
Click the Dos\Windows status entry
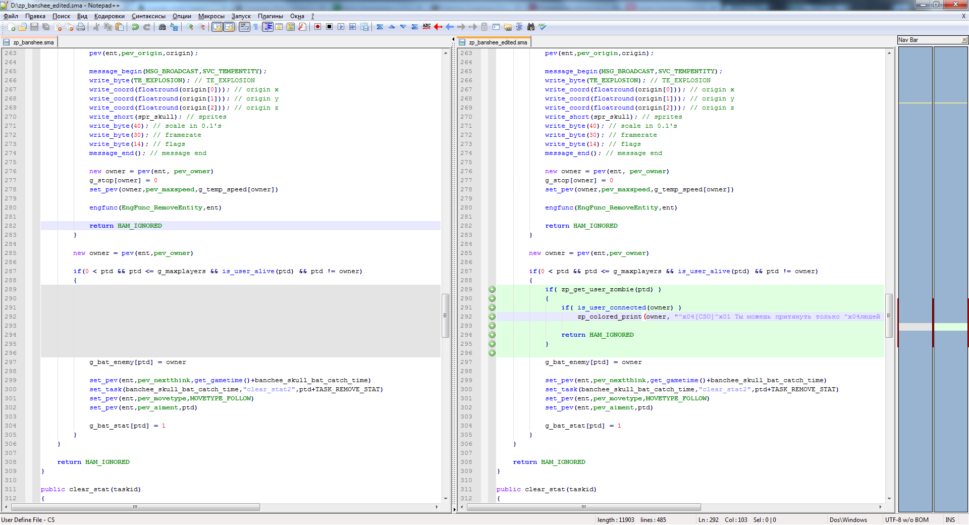pyautogui.click(x=848, y=520)
